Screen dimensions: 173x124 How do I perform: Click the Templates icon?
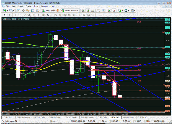click(x=132, y=10)
